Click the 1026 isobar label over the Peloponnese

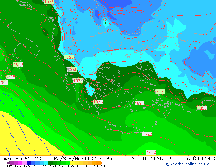pos(98,102)
